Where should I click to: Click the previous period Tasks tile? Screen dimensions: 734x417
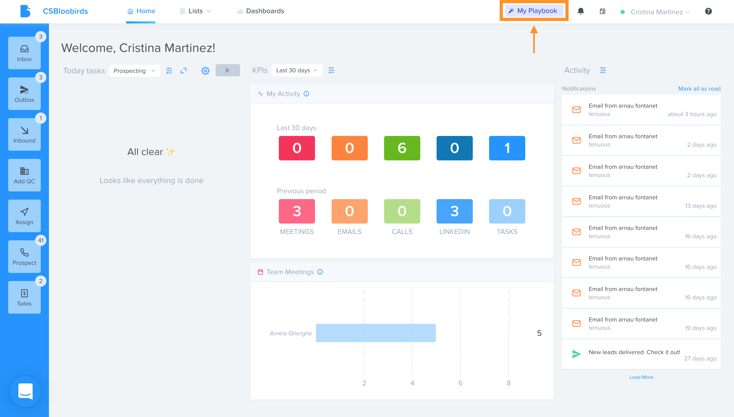coord(507,211)
